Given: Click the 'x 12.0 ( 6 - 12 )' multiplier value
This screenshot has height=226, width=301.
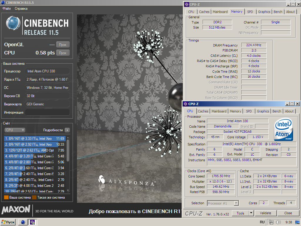Looking at the screenshot, I should pyautogui.click(x=221, y=181).
